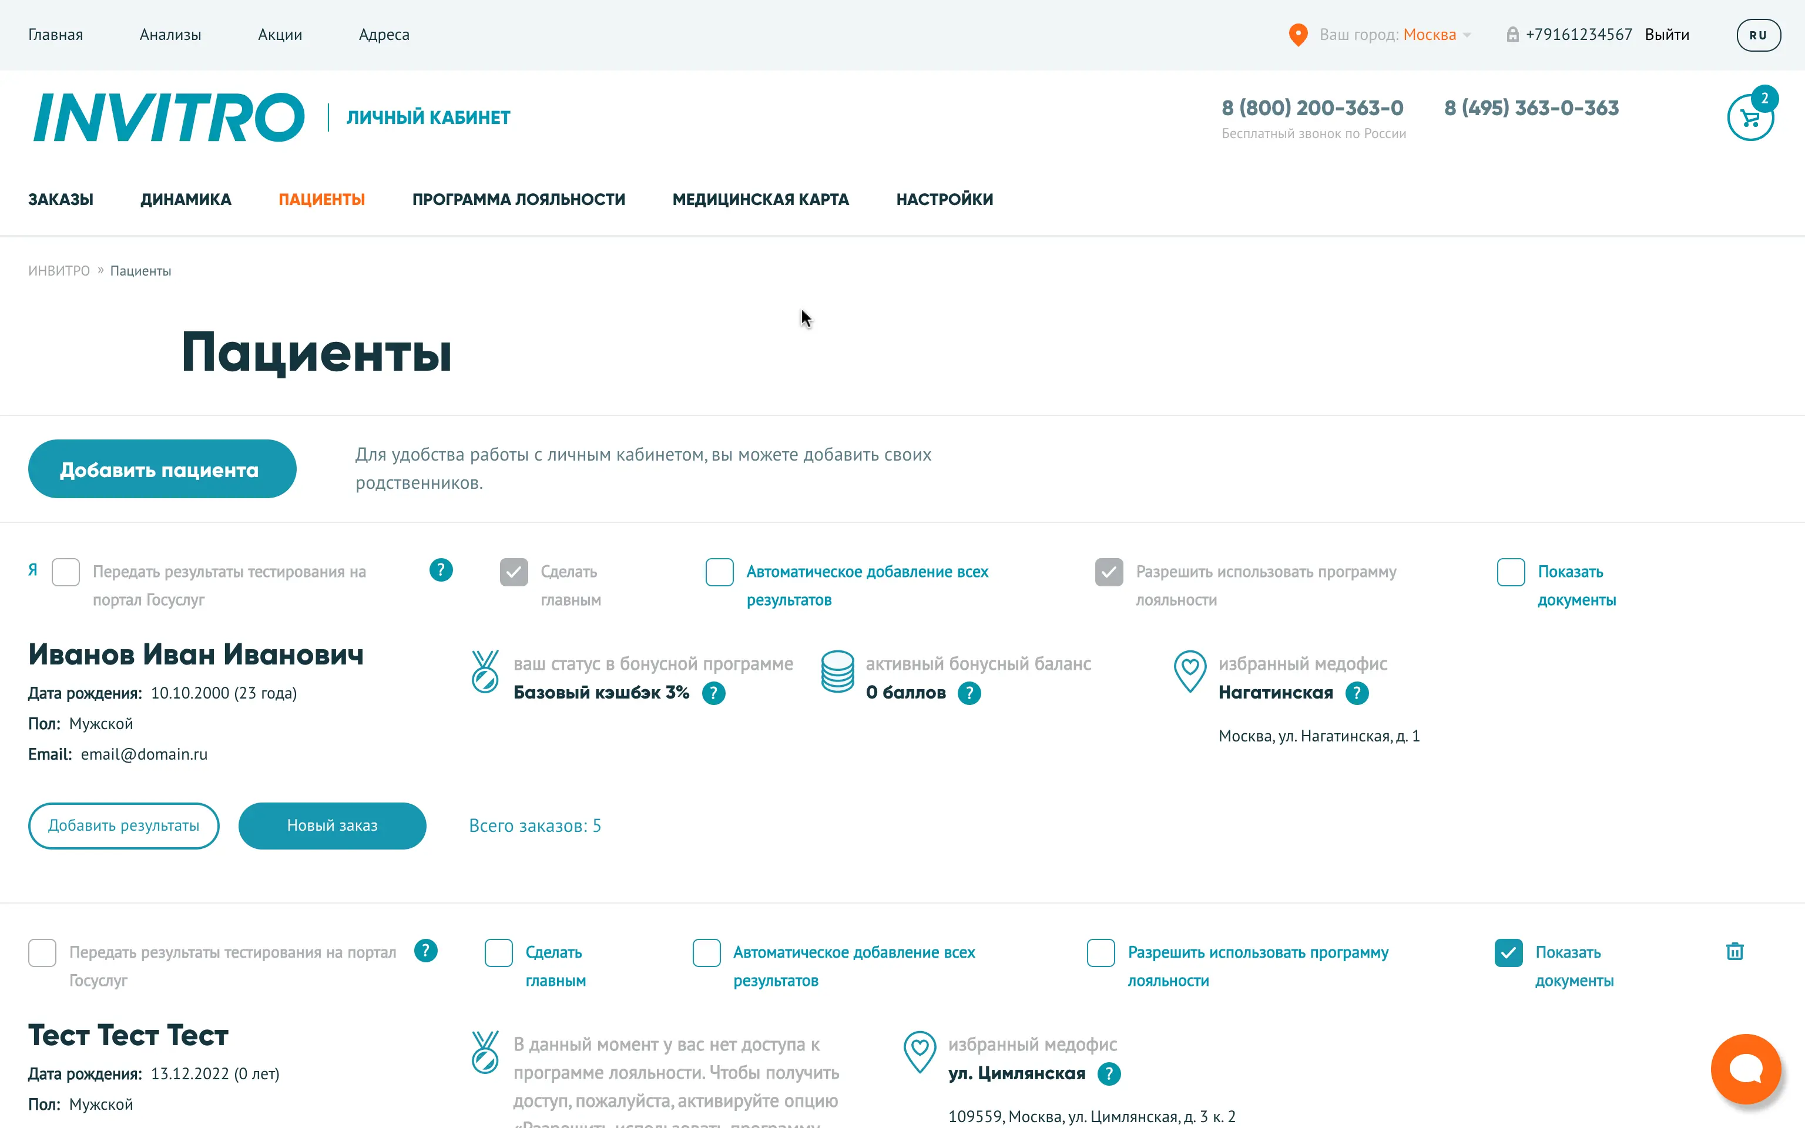Open МЕДИЦИНСКАЯ КАРТА tab

761,199
